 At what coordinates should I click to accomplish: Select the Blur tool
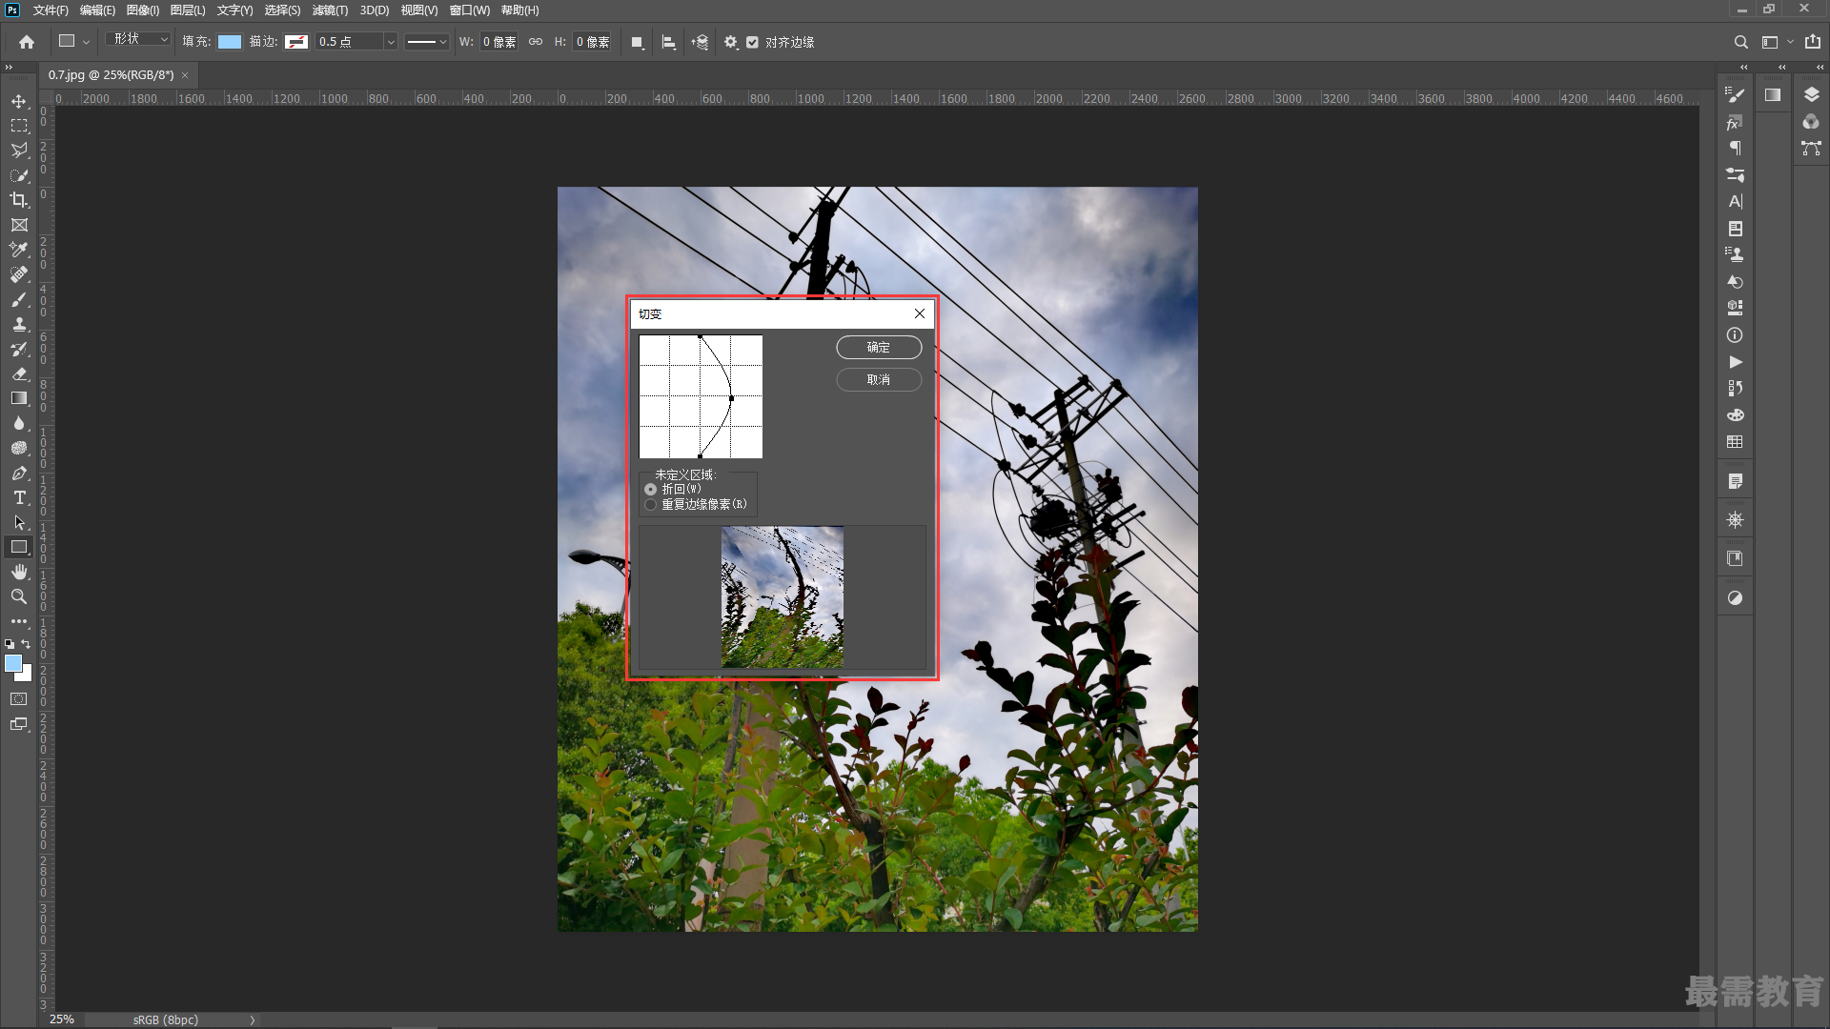tap(19, 423)
